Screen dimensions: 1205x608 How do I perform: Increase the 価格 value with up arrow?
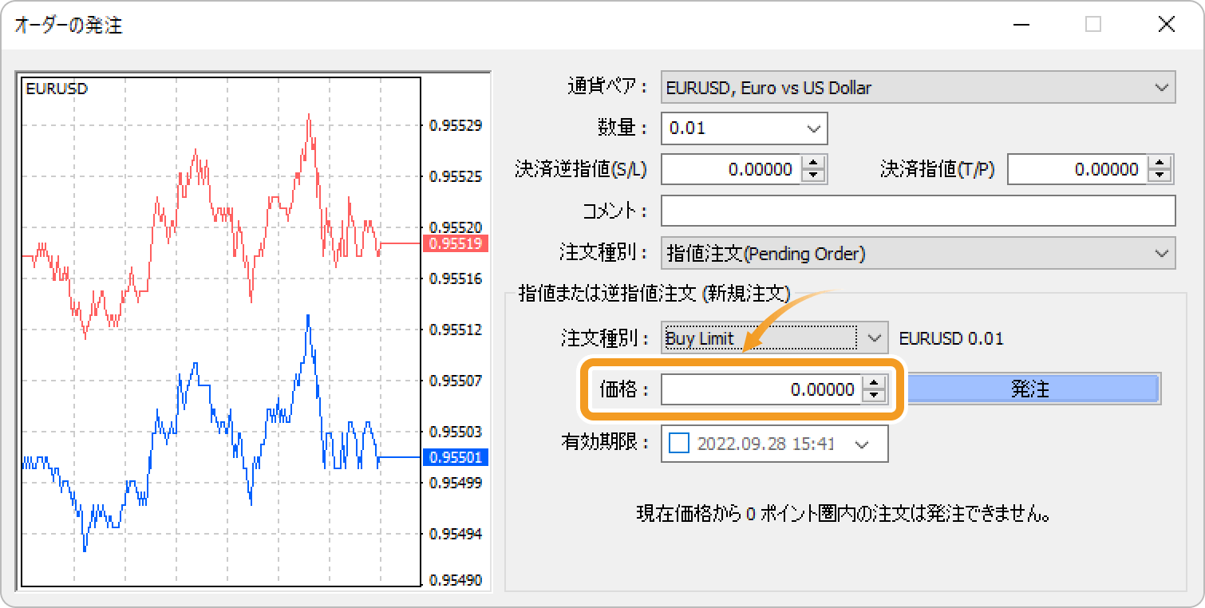[875, 383]
